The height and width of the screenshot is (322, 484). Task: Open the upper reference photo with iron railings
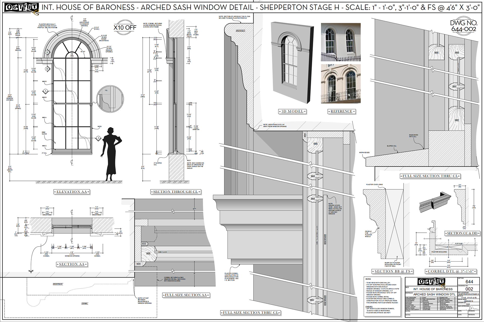click(341, 42)
